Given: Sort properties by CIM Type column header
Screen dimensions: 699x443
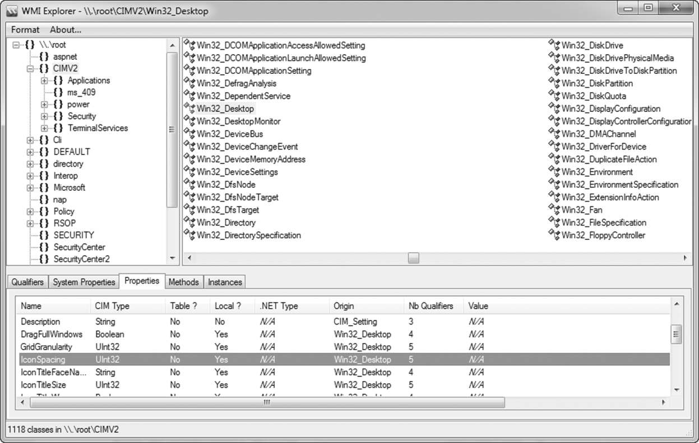Looking at the screenshot, I should coord(113,306).
